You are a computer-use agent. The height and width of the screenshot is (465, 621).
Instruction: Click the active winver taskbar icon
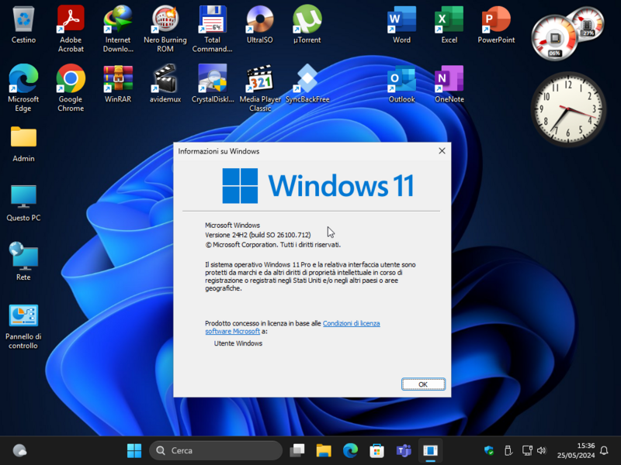pyautogui.click(x=430, y=450)
